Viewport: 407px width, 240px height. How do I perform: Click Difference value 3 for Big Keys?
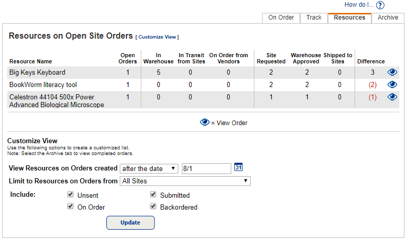click(x=373, y=72)
